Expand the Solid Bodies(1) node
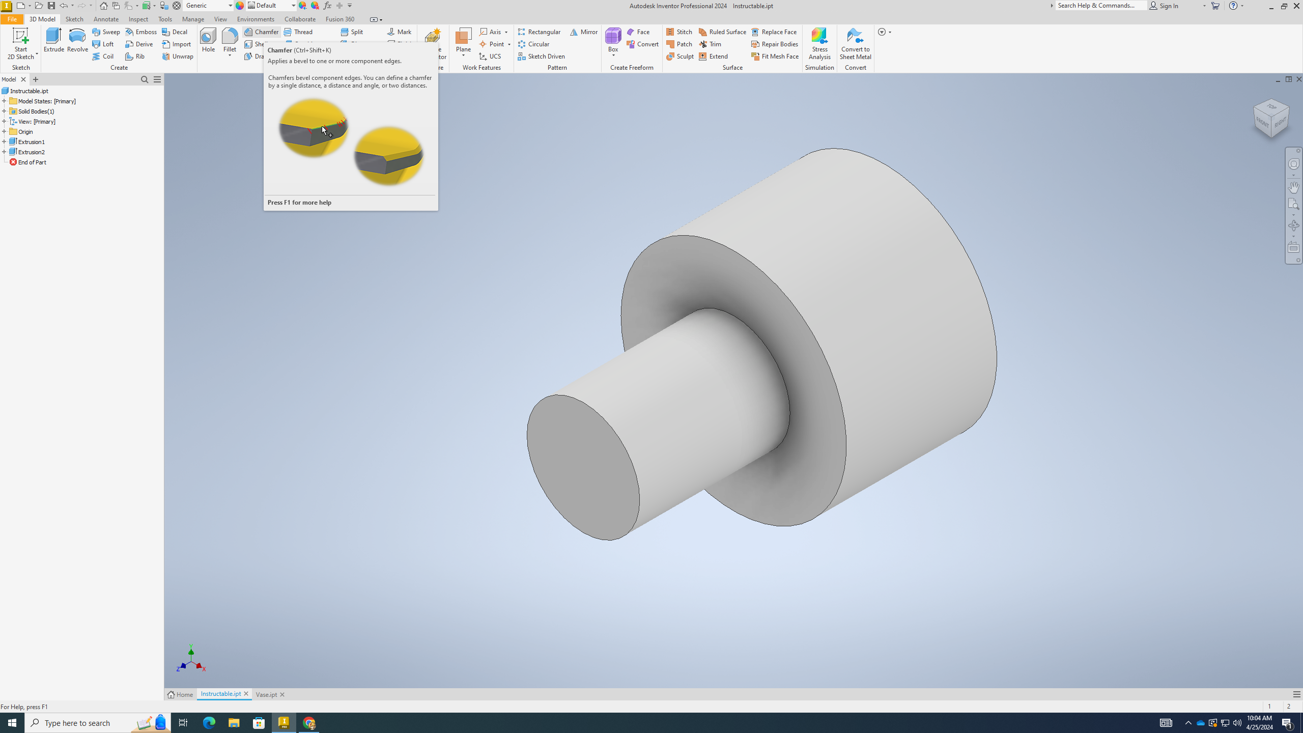1303x733 pixels. (4, 111)
